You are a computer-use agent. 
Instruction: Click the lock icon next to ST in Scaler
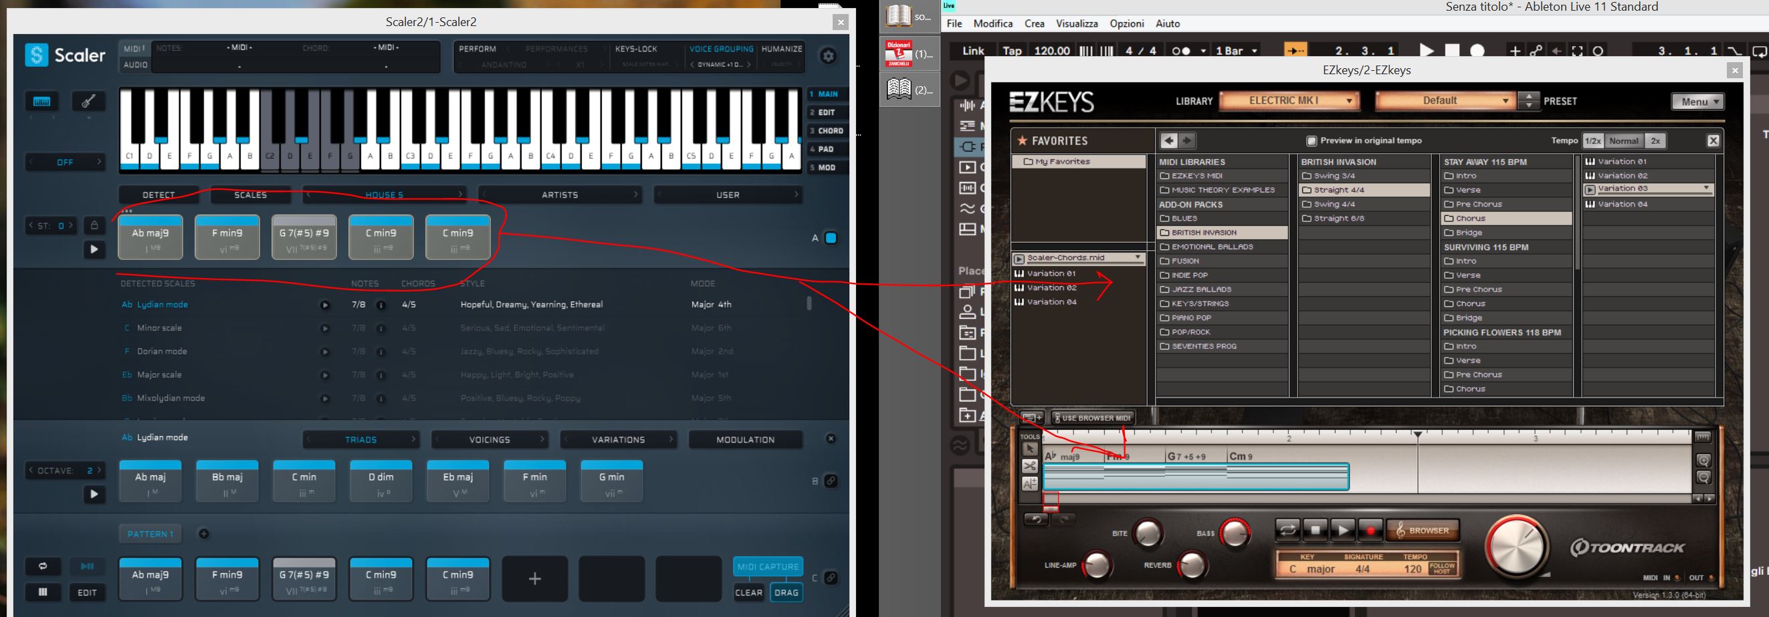tap(95, 225)
